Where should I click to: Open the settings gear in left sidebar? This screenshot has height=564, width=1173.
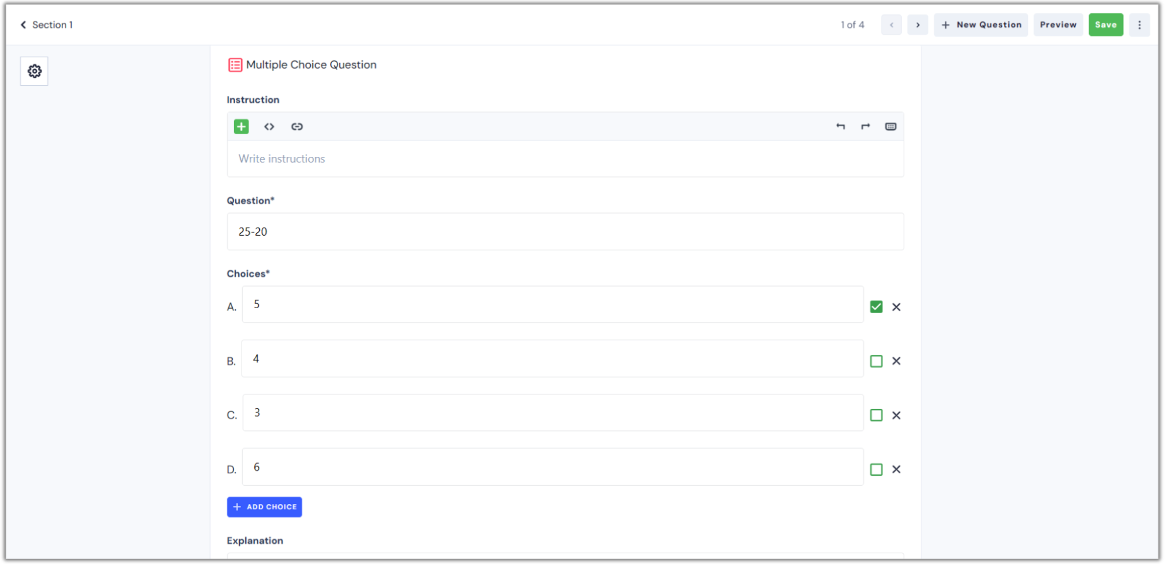35,71
